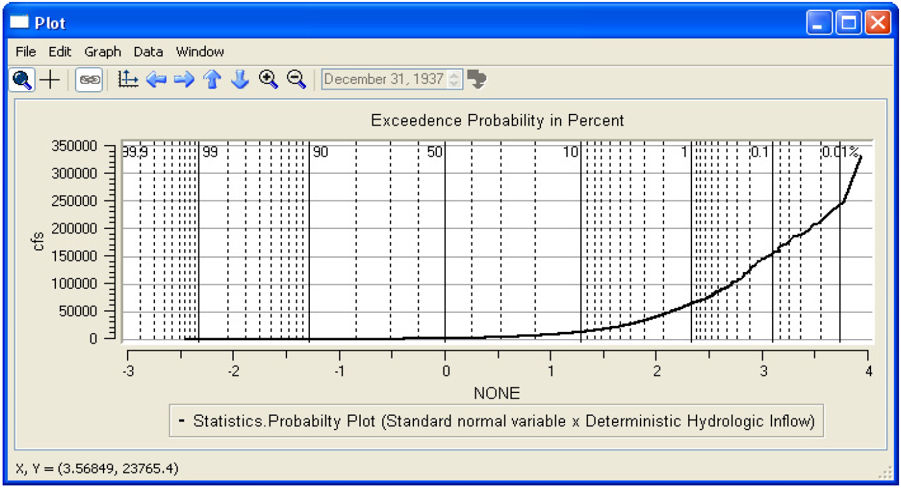Image resolution: width=901 pixels, height=488 pixels.
Task: Zoom in using the plus magnifier
Action: pos(268,79)
